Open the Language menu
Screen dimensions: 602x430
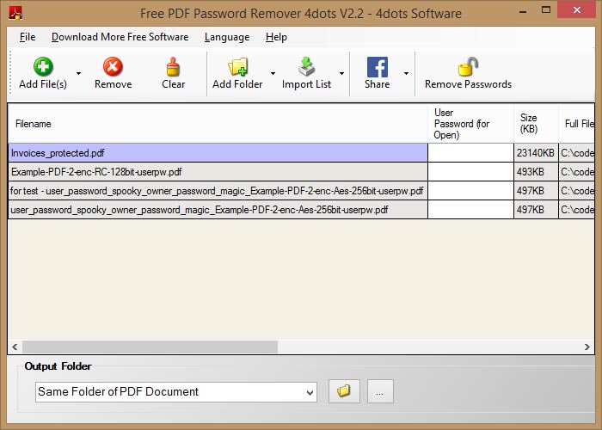(227, 37)
